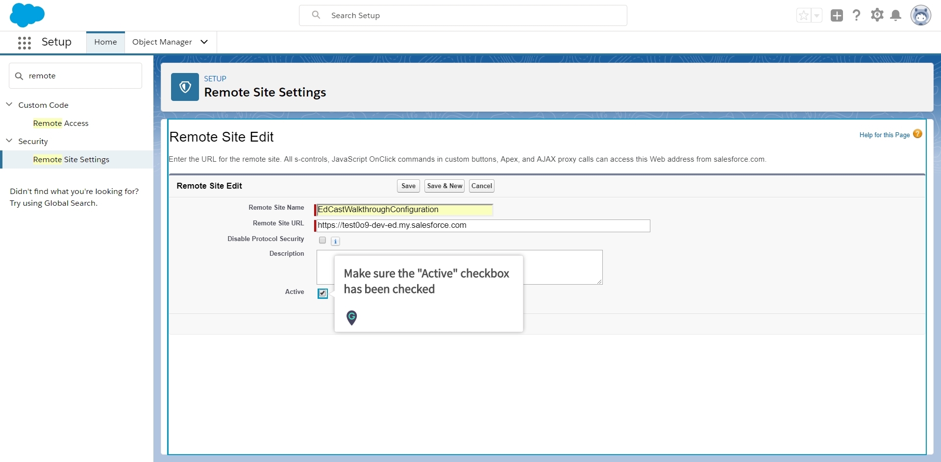Open the notifications bell
Image resolution: width=941 pixels, height=462 pixels.
pos(895,15)
